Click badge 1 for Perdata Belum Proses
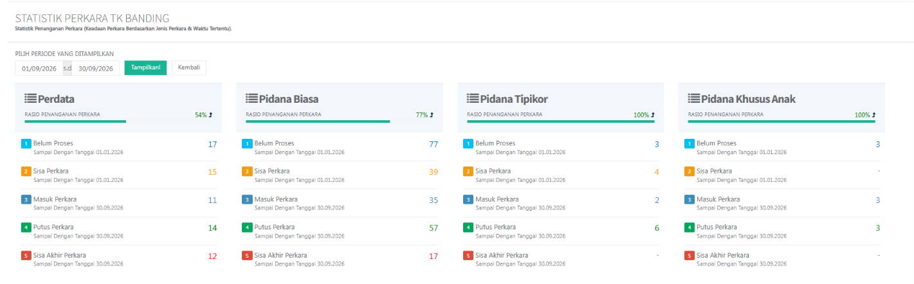This screenshot has width=914, height=284. tap(26, 143)
